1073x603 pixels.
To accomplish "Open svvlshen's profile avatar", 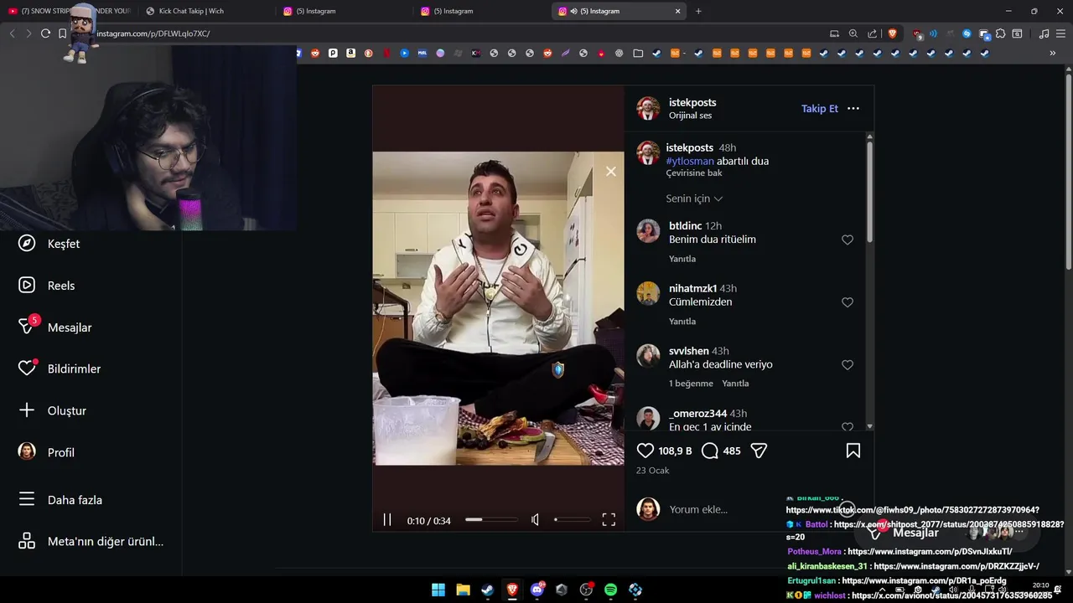I will point(648,356).
